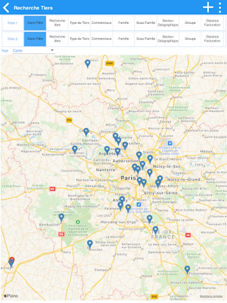Add a new tiers with plus icon
This screenshot has width=227, height=303.
(x=208, y=7)
